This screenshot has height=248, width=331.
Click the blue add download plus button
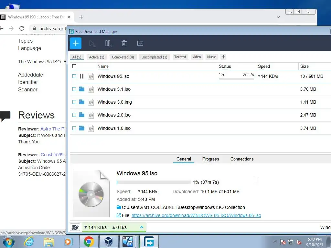[76, 43]
